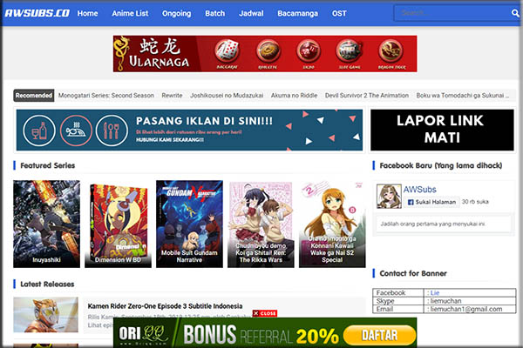Click the liemuchan Skype text
This screenshot has height=348, width=523.
(x=445, y=301)
